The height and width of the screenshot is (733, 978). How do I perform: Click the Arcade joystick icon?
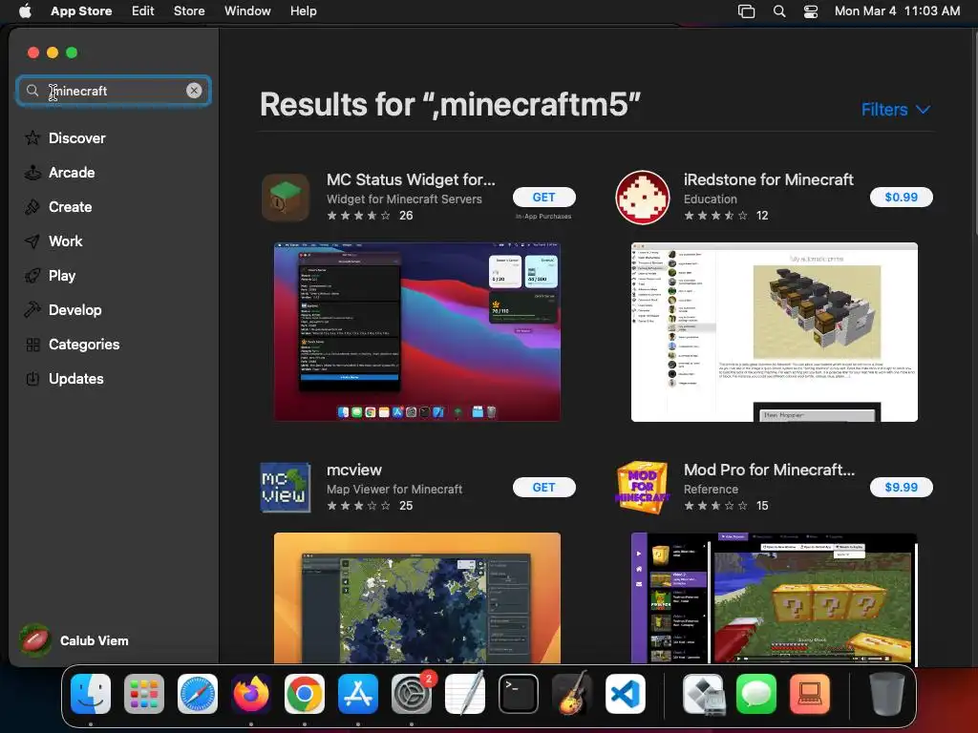click(x=32, y=173)
